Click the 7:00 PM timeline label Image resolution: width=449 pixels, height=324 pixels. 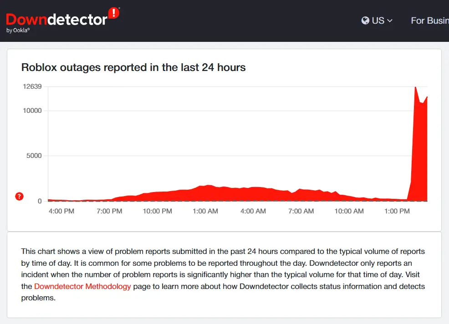[109, 211]
